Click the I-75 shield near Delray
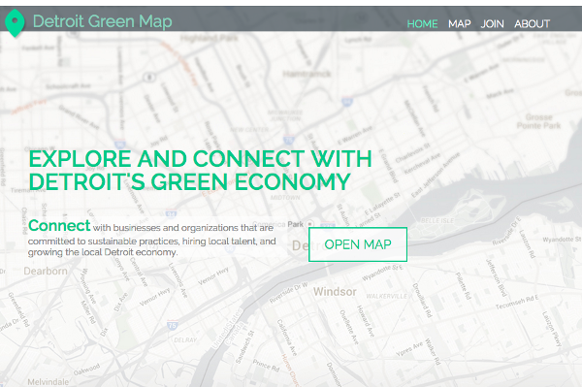582x387 pixels. coord(173,325)
